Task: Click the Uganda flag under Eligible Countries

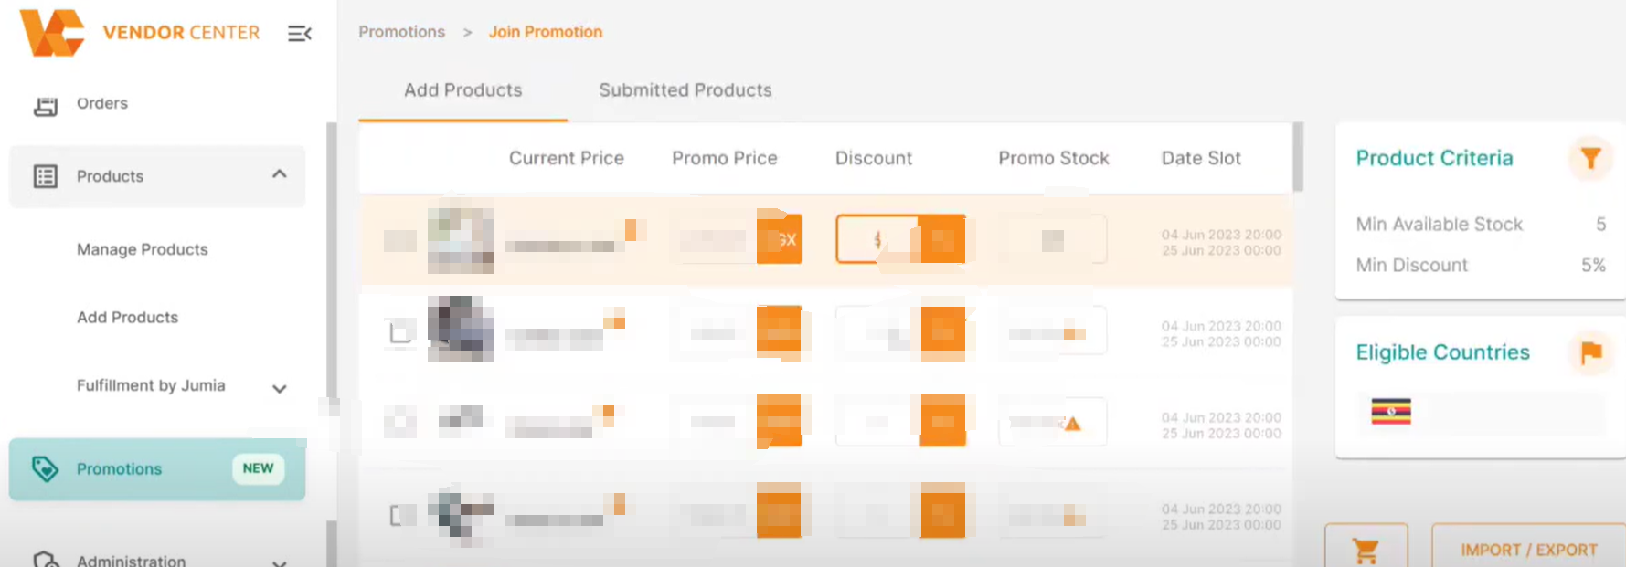Action: click(1391, 413)
